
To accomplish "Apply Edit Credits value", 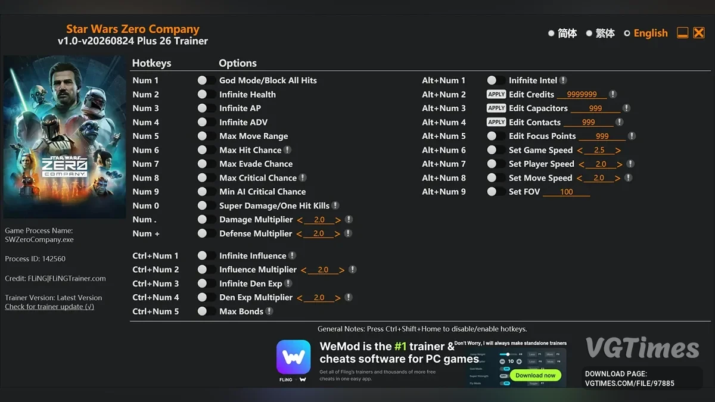I will click(496, 94).
